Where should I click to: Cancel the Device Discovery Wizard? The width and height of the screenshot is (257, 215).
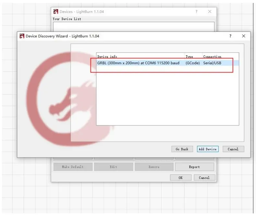point(233,149)
